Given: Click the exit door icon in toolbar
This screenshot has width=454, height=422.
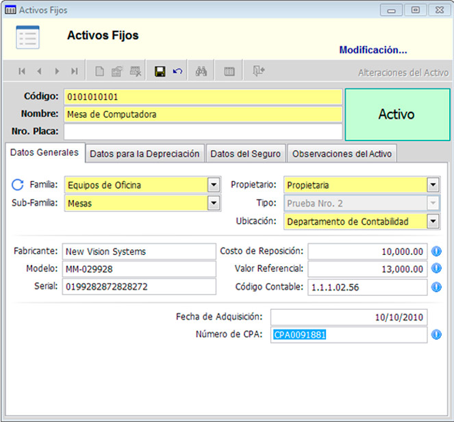Looking at the screenshot, I should pos(258,71).
